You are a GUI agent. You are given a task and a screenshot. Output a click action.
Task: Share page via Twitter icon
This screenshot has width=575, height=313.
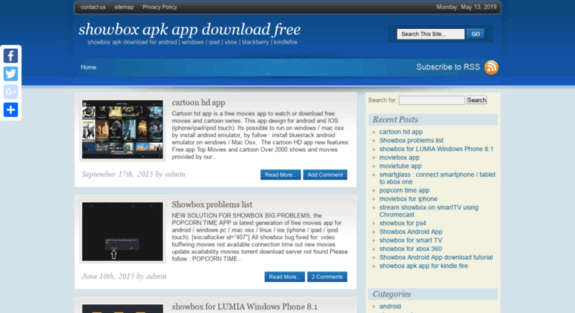click(10, 74)
